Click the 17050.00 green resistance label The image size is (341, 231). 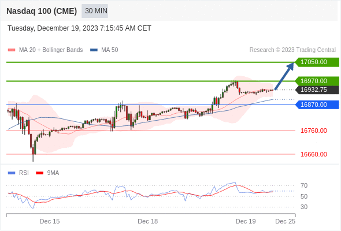click(317, 62)
